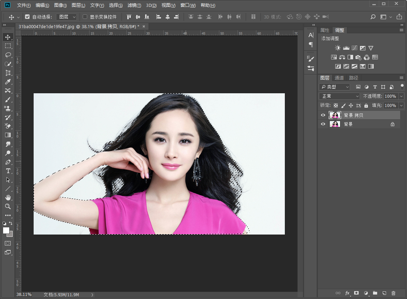
Task: Select the Eyedropper tool
Action: tap(8, 82)
